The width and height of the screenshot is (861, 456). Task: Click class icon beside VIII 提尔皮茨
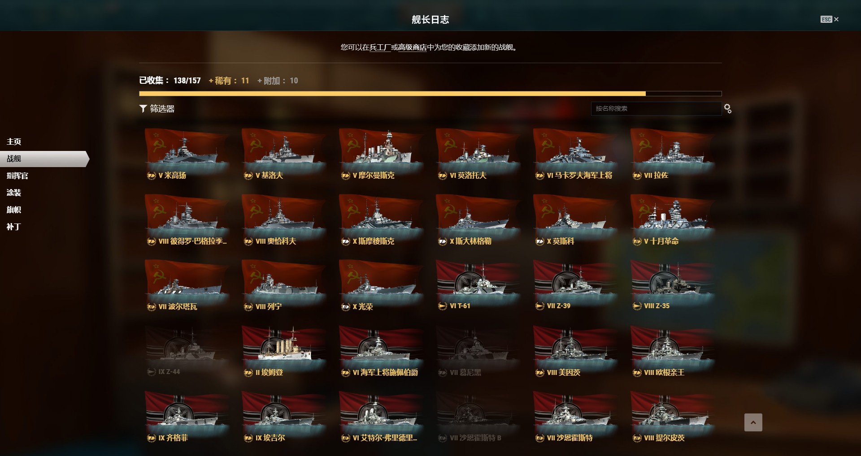coord(637,438)
